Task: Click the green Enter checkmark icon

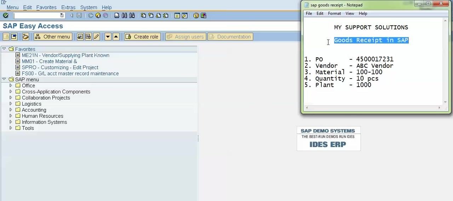Action: [6, 16]
